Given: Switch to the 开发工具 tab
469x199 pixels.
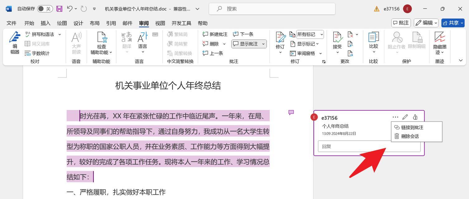Looking at the screenshot, I should [x=181, y=23].
